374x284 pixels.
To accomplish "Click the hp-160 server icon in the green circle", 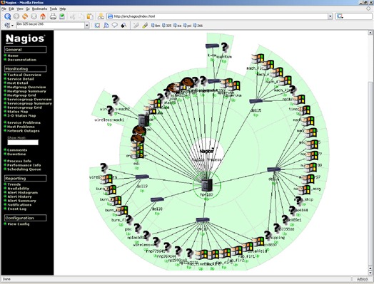I will pos(207,185).
